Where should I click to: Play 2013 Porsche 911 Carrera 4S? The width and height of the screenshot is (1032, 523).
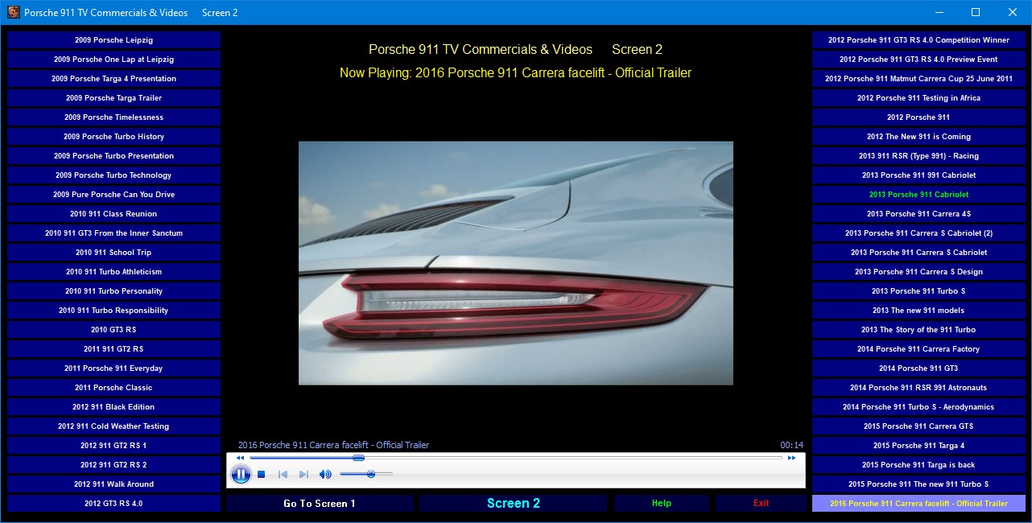918,214
